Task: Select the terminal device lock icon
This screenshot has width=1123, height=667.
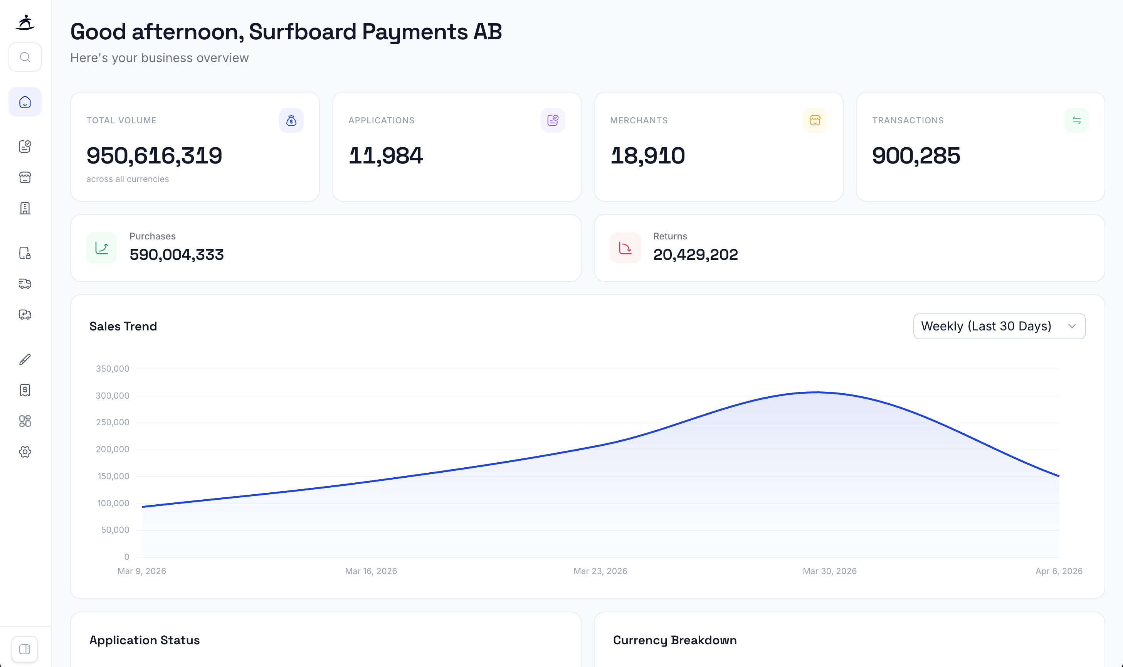Action: pos(25,253)
